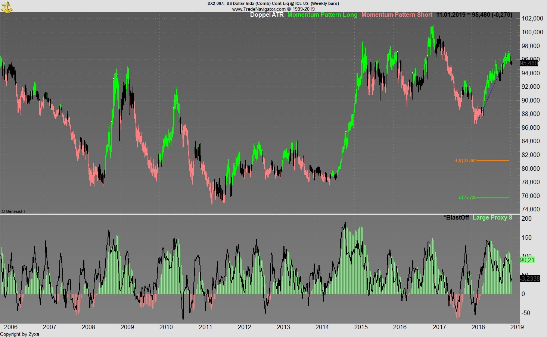
Task: Click the 0 label on indicator axis
Action: (523, 294)
